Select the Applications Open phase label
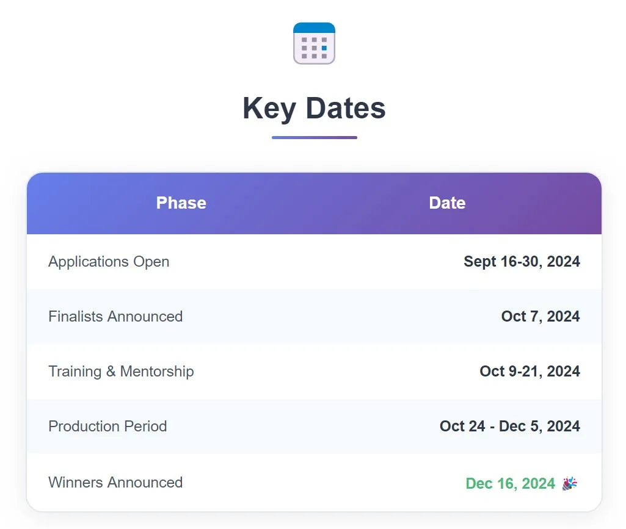The width and height of the screenshot is (626, 529). click(109, 262)
